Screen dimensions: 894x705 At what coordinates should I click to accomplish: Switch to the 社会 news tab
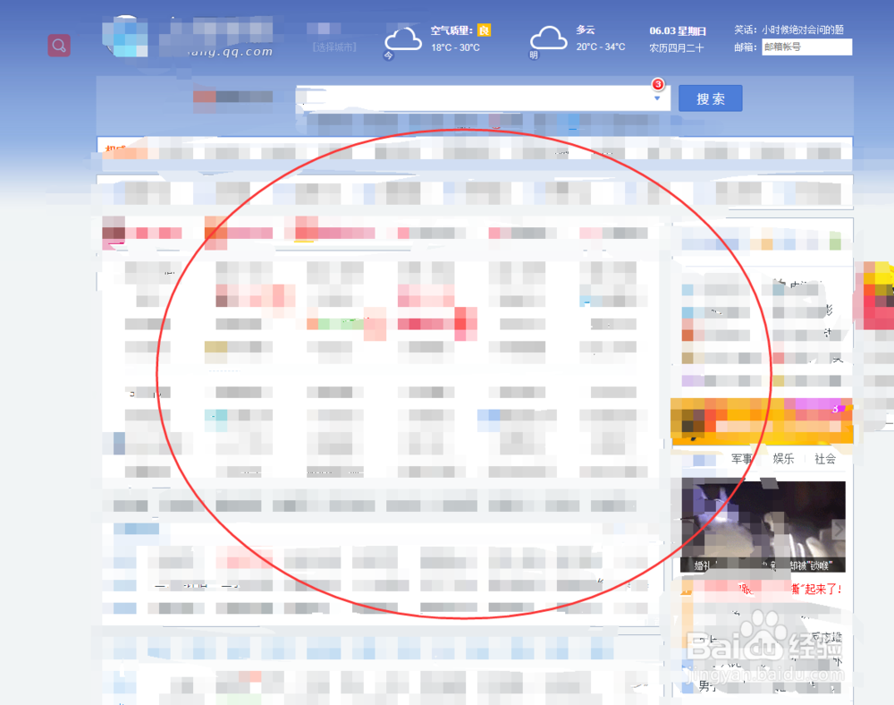pos(825,459)
